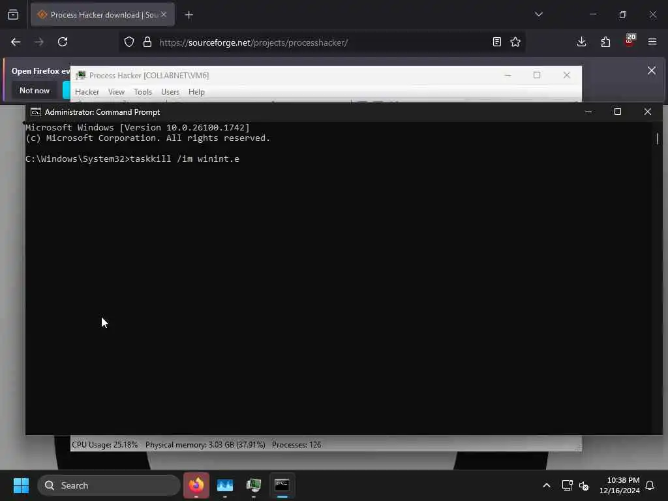Open Firefox extensions panel
The image size is (668, 501).
pyautogui.click(x=605, y=42)
